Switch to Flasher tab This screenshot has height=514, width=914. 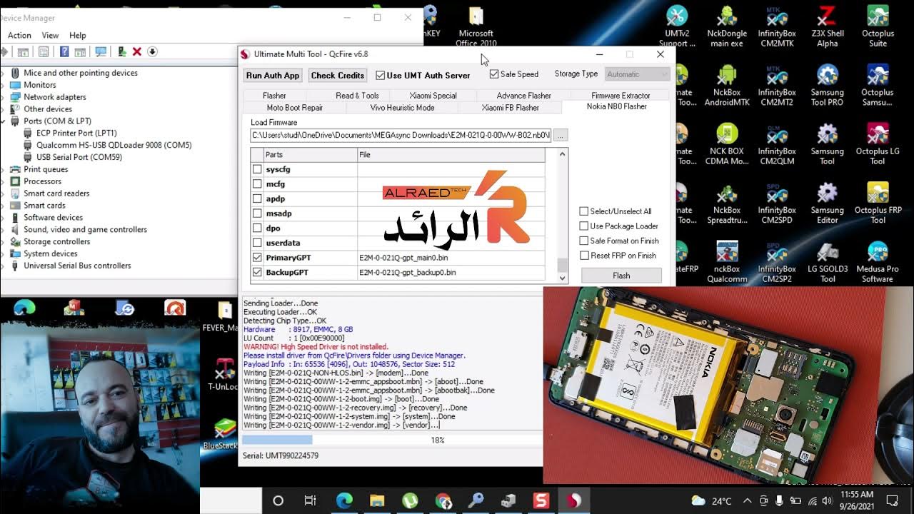(x=274, y=96)
